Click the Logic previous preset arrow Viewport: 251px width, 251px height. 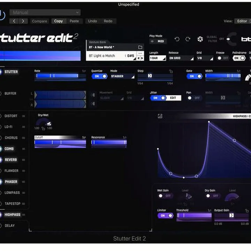14,21
